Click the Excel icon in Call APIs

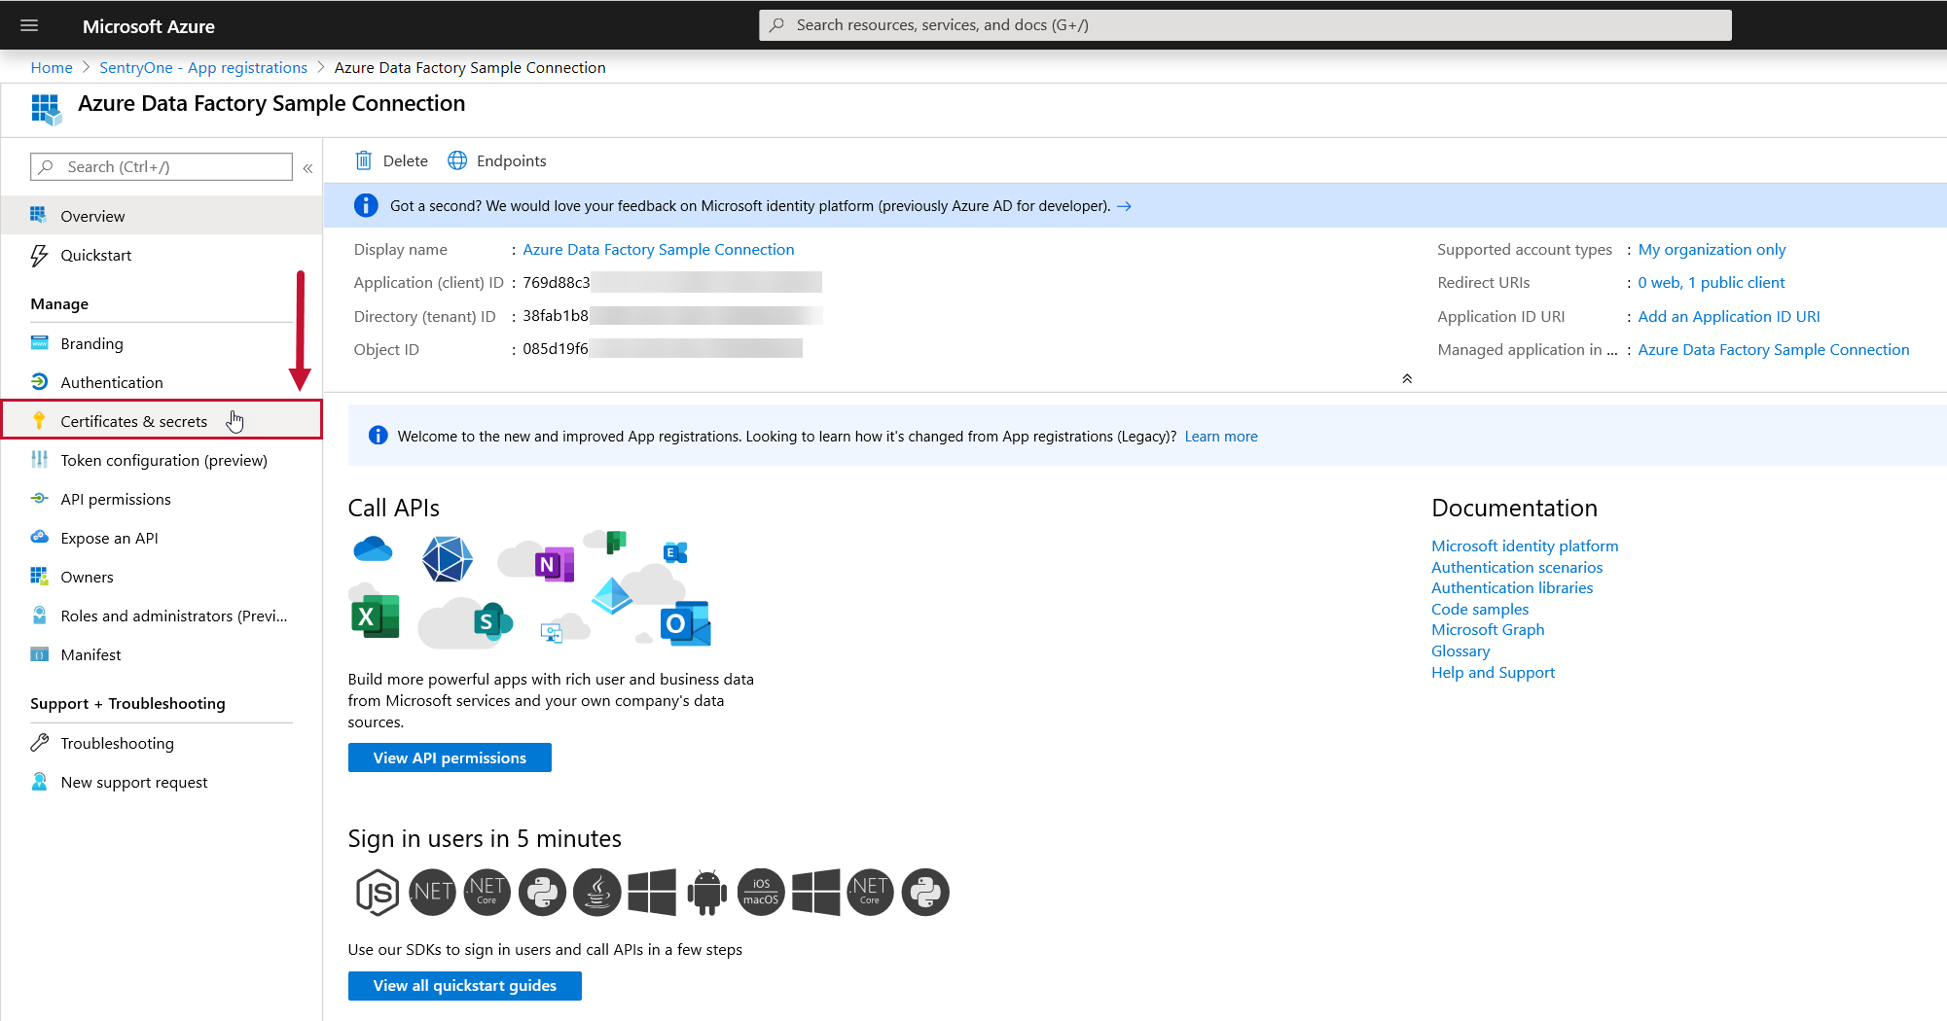(x=375, y=616)
